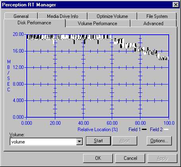
Task: Confirm with the OK button
Action: (x=98, y=158)
